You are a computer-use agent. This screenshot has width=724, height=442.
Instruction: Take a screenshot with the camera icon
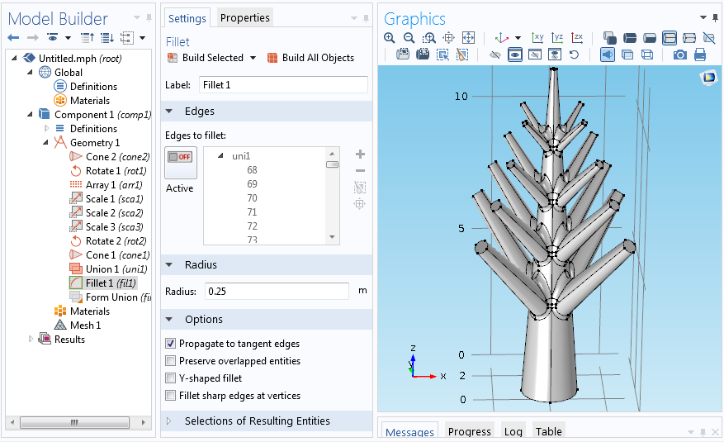[x=679, y=55]
